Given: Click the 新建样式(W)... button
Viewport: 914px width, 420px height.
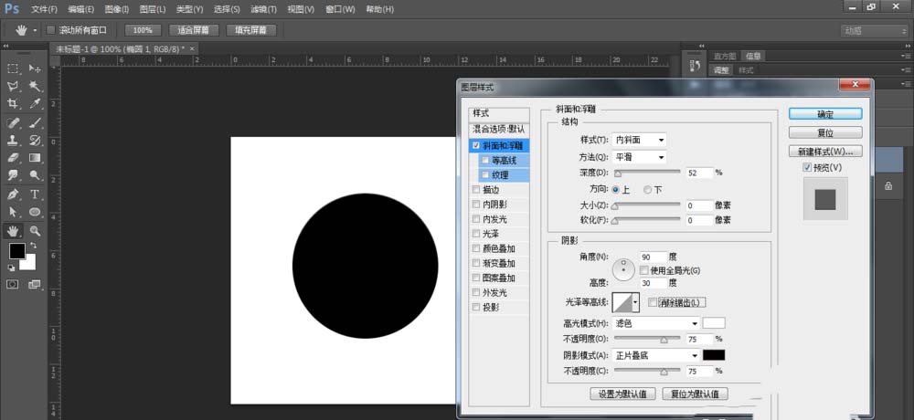Looking at the screenshot, I should 824,151.
